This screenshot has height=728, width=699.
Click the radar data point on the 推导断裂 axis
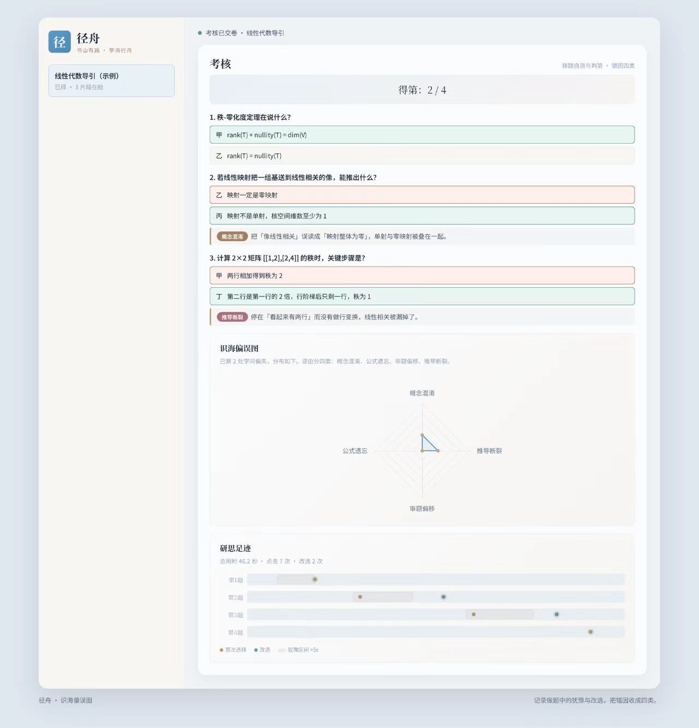click(438, 451)
